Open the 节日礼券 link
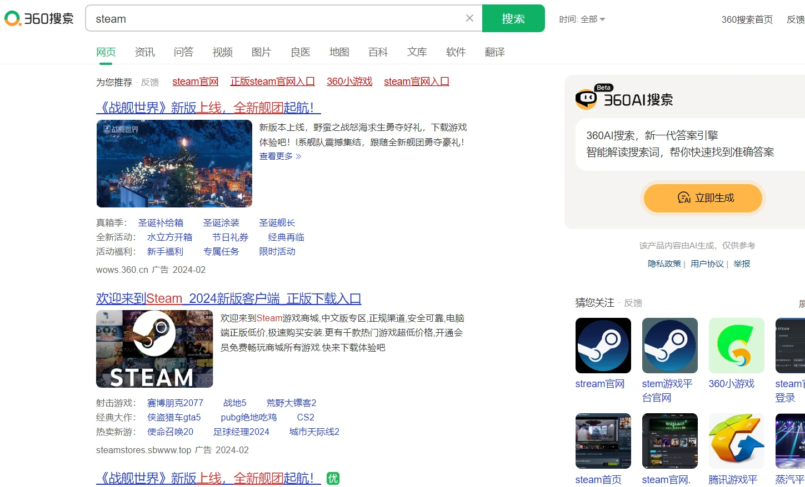Image resolution: width=805 pixels, height=487 pixels. click(230, 237)
